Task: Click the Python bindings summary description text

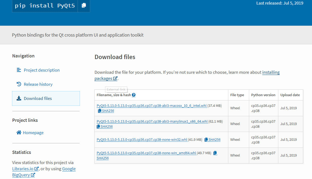Action: (78, 35)
